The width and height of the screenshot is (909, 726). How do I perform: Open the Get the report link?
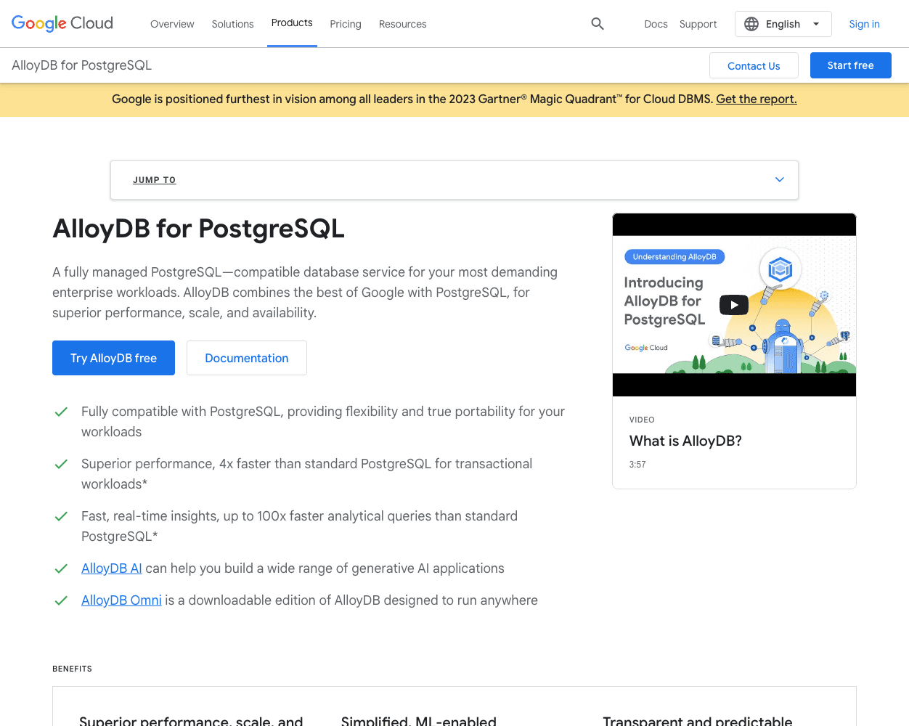[x=757, y=99]
